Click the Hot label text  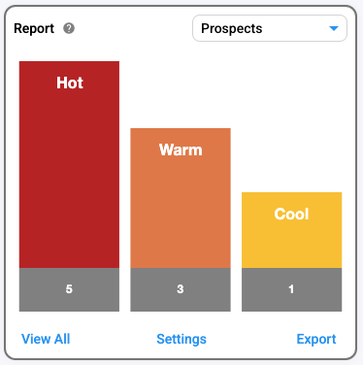[70, 83]
